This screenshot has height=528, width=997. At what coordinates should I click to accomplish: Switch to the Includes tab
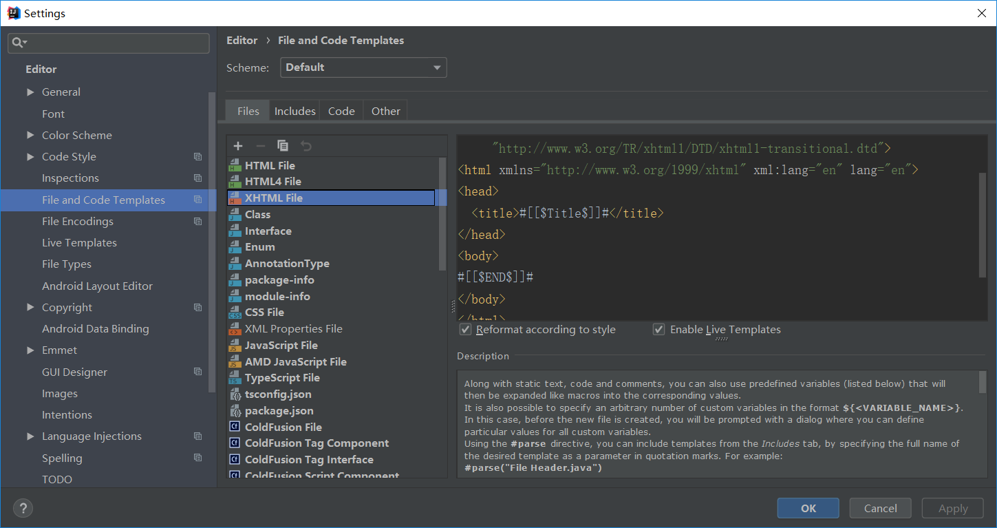(x=294, y=111)
